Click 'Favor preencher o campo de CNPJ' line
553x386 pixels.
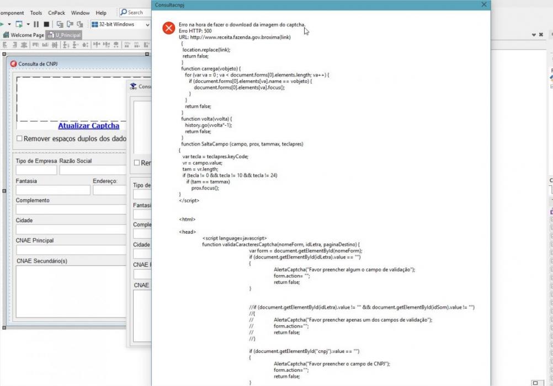pos(332,364)
